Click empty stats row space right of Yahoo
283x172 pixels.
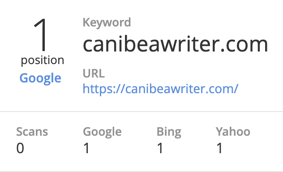[267, 141]
